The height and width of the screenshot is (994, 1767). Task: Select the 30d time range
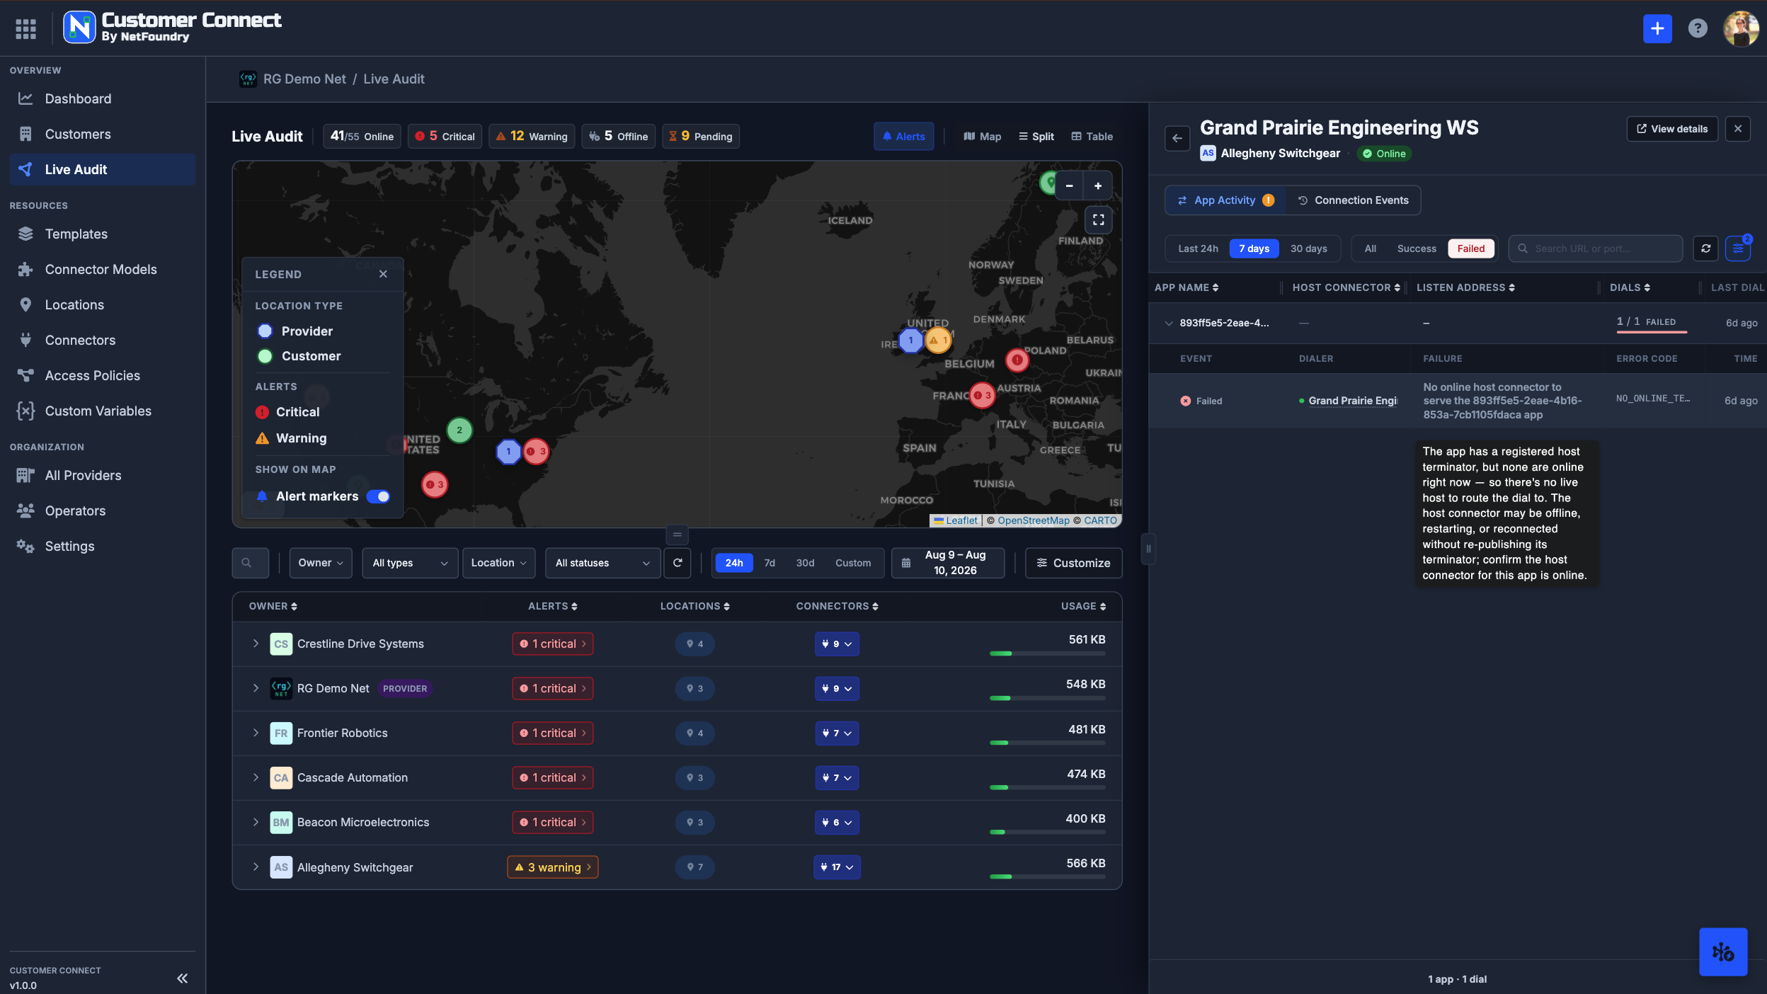point(805,563)
